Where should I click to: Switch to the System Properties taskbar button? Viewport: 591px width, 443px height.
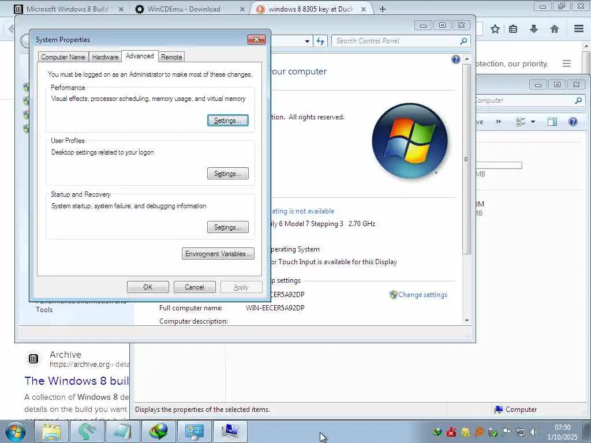230,431
